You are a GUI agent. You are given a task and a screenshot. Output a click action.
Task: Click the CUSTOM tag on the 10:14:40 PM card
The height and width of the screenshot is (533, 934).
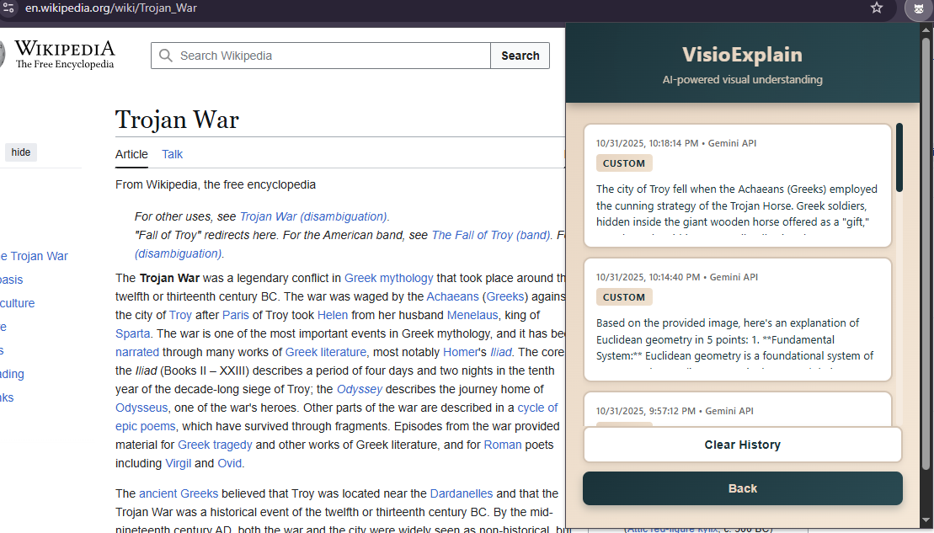pos(624,297)
